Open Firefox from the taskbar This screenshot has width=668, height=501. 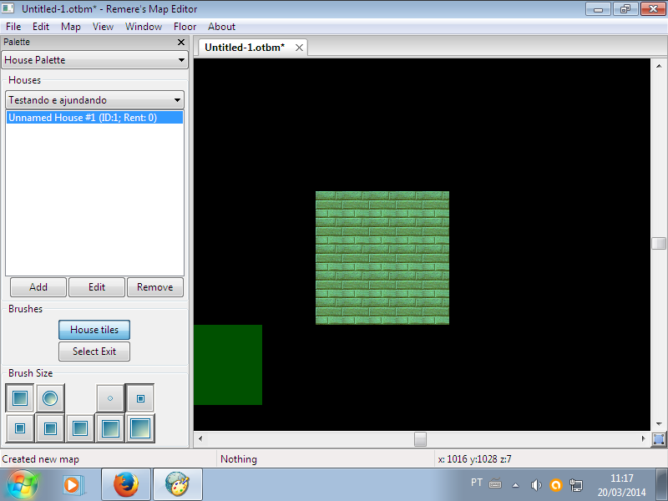pos(126,485)
